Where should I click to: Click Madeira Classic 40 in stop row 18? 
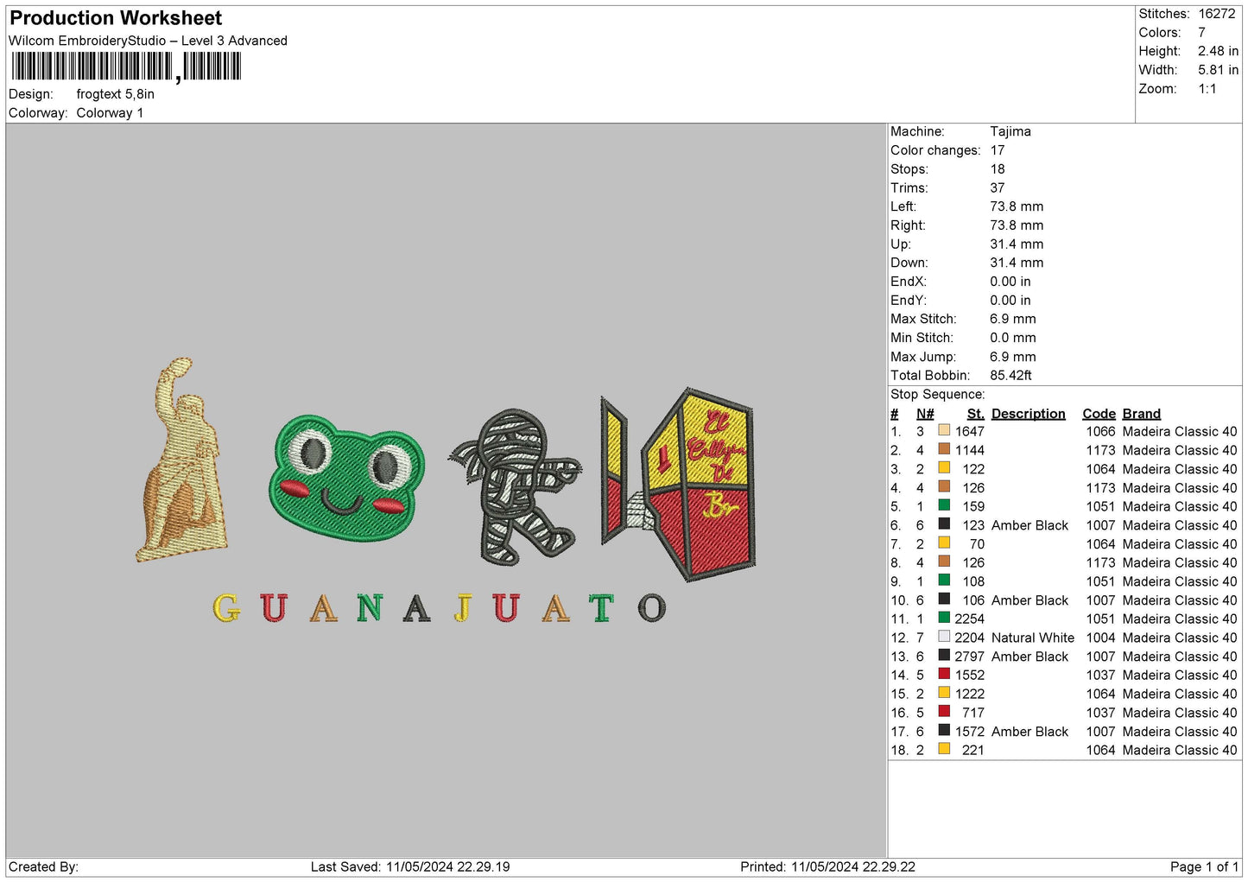[1179, 750]
